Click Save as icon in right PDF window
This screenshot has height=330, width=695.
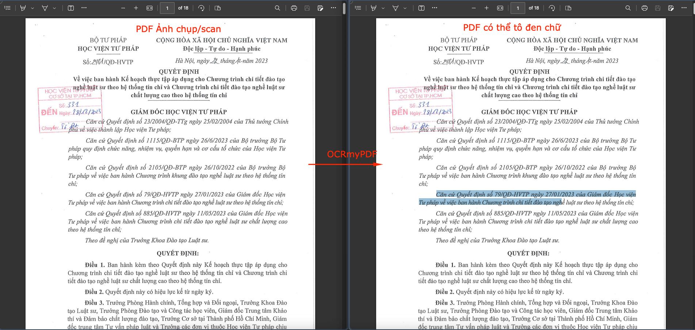(x=671, y=8)
